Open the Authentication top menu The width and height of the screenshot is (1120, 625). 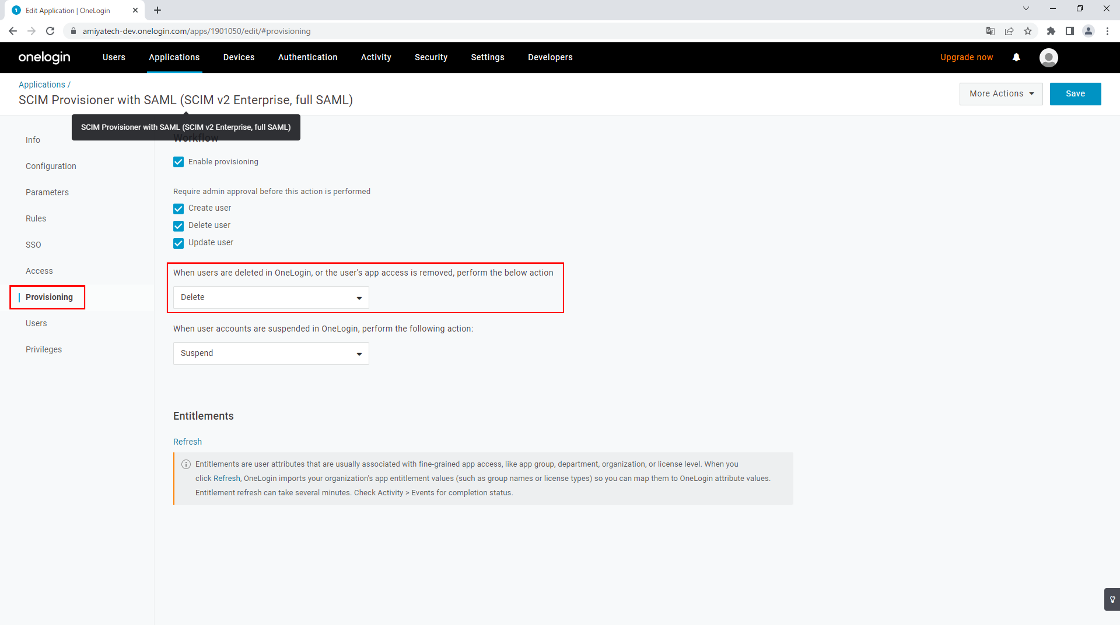[307, 57]
